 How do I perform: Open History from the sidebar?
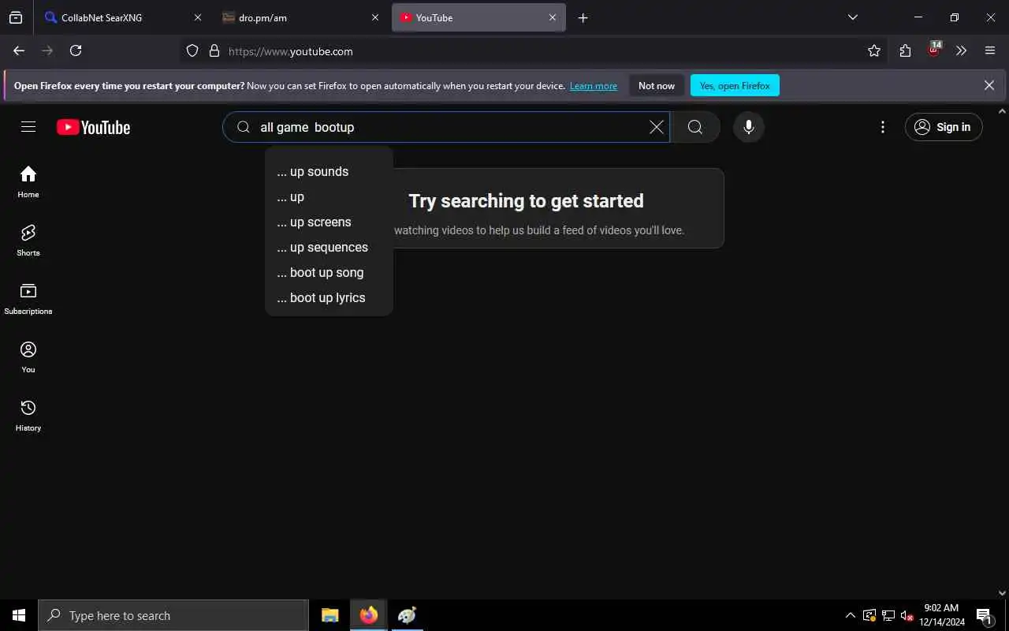click(x=28, y=415)
